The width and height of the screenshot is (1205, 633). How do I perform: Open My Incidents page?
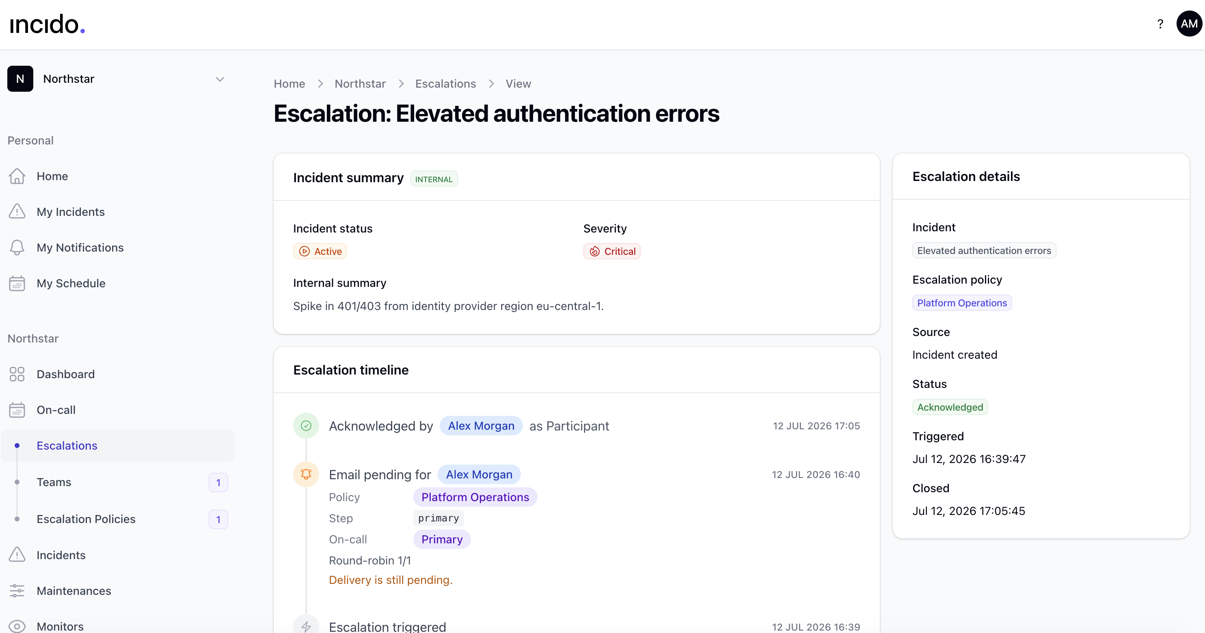click(71, 212)
